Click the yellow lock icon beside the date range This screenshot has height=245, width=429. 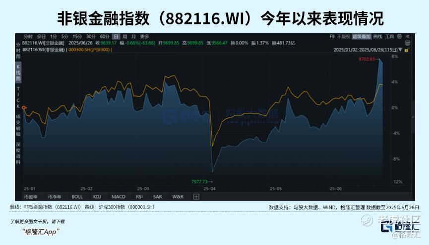pos(407,50)
